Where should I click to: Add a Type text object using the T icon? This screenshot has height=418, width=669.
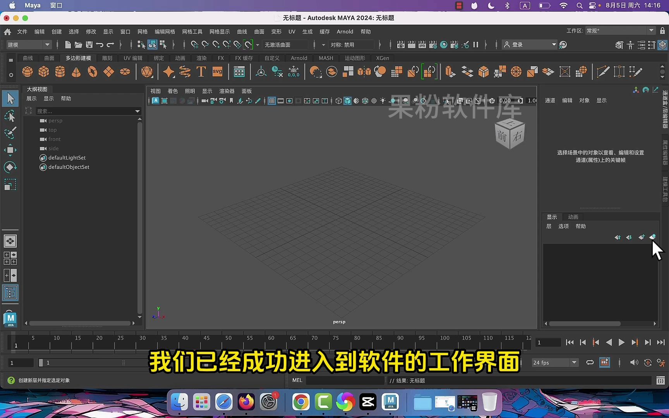[201, 72]
